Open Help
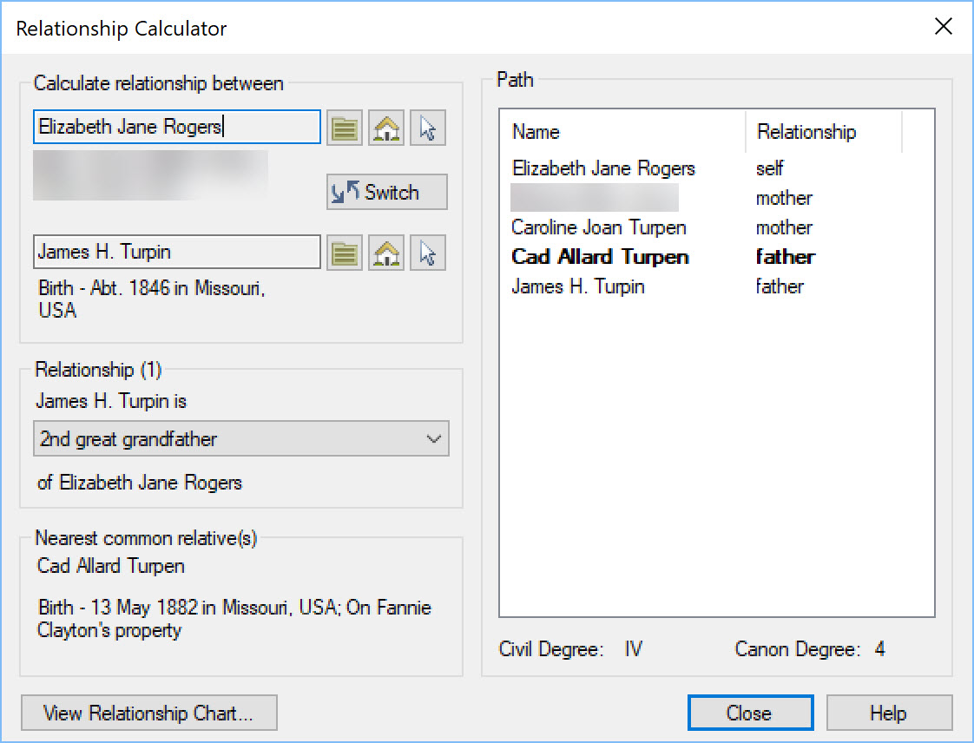974x743 pixels. click(888, 713)
